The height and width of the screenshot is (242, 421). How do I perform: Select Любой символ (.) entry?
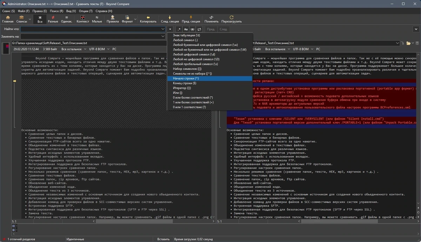pos(210,40)
